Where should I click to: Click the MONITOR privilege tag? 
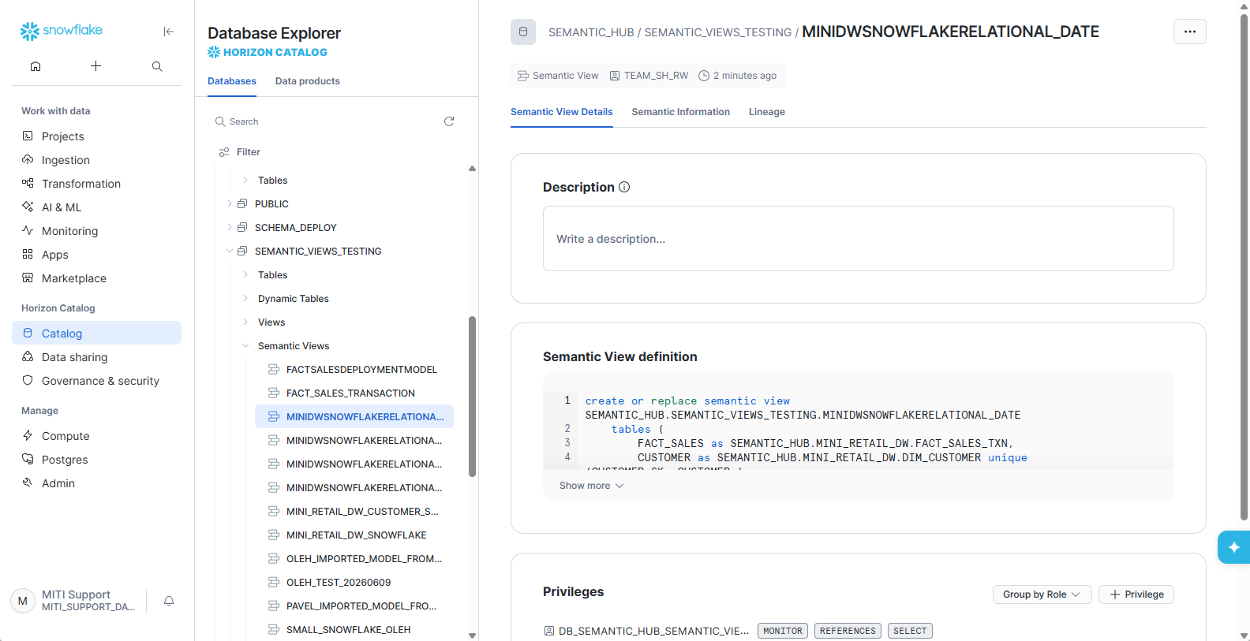click(x=783, y=631)
